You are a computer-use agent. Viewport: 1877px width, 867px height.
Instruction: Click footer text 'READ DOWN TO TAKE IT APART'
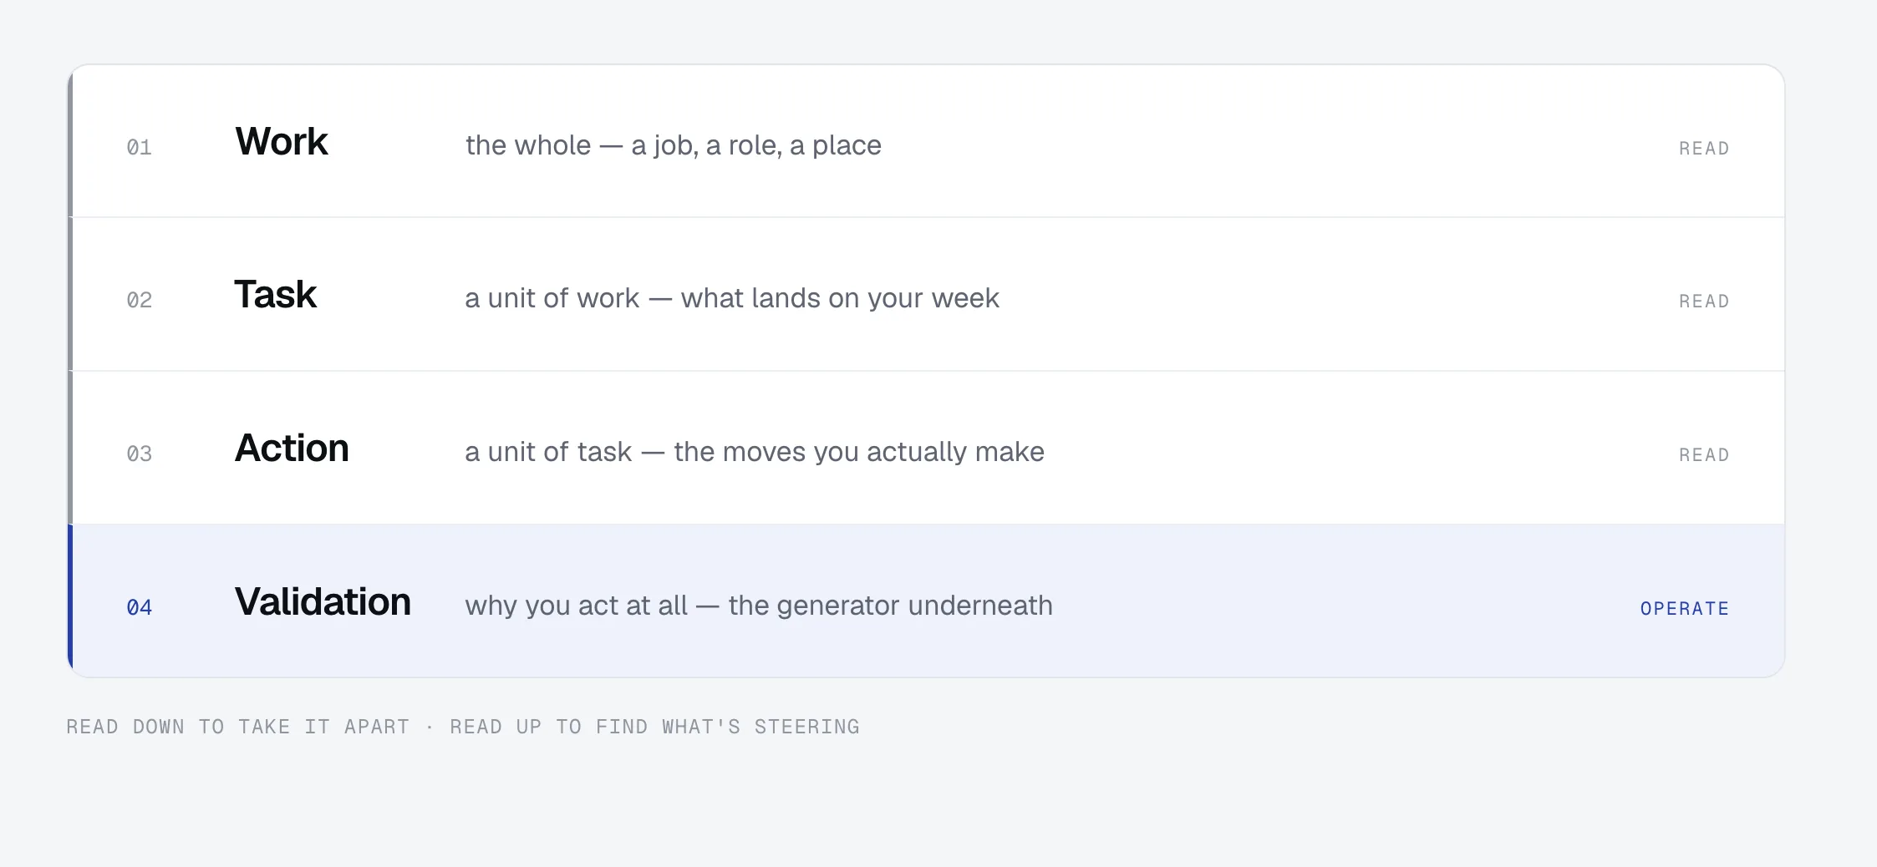238,727
